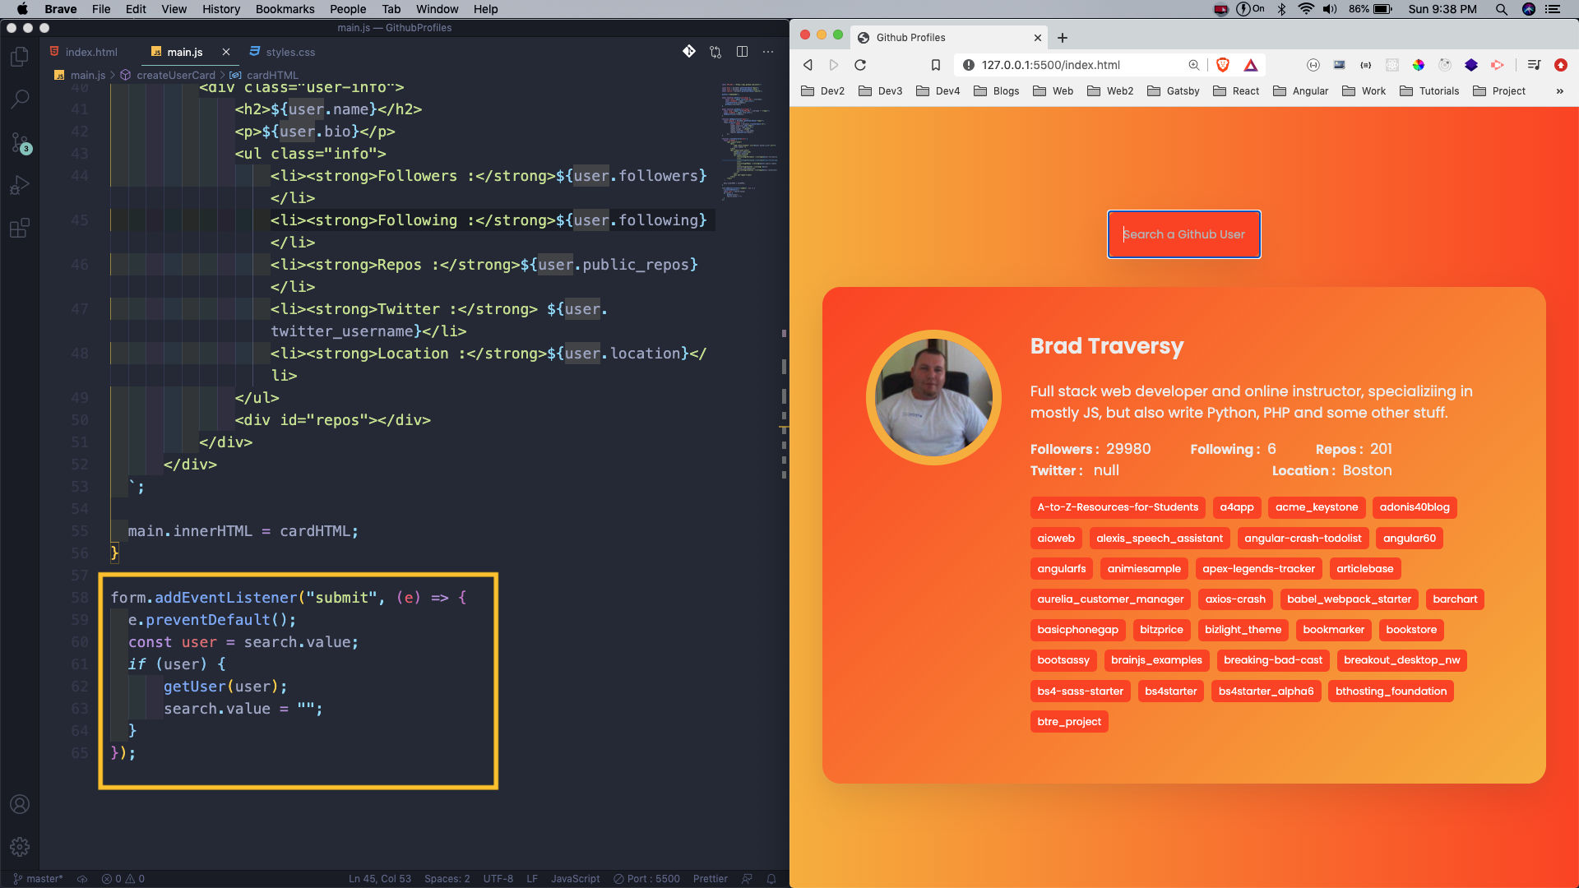
Task: Open the Dev2 bookmarks folder
Action: (823, 91)
